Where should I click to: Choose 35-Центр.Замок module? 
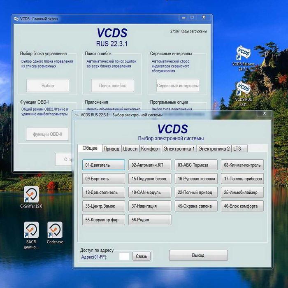[x=104, y=206]
